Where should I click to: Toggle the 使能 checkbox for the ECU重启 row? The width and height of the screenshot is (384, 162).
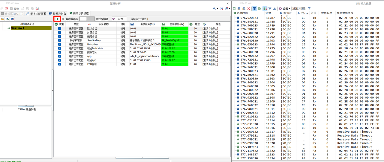(59, 64)
